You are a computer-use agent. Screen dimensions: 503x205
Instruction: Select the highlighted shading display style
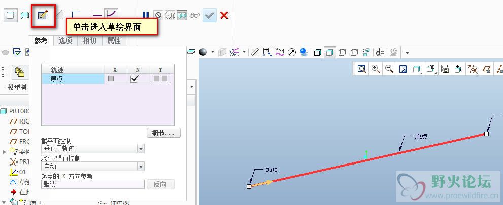click(330, 52)
